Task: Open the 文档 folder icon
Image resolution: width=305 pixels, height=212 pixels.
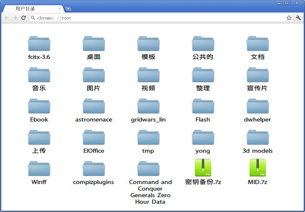Action: tap(258, 43)
